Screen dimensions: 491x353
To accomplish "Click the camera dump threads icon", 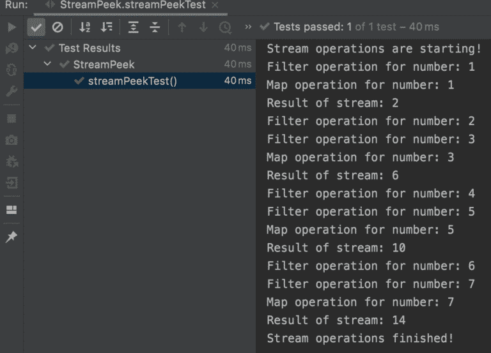I will pyautogui.click(x=12, y=140).
